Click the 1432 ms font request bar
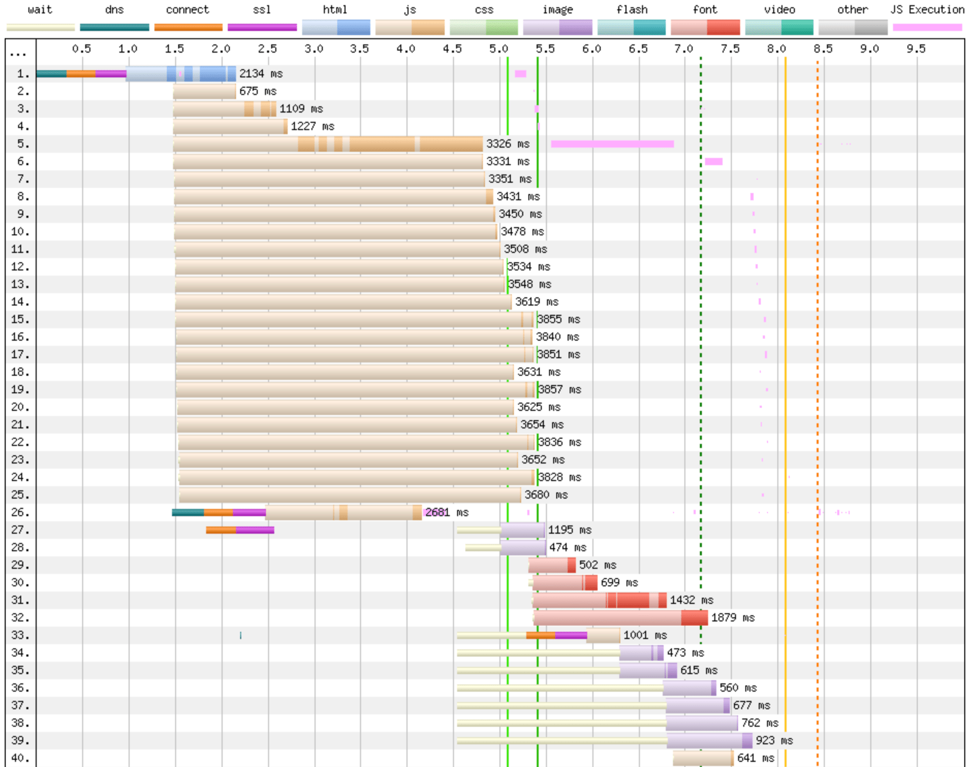 click(x=599, y=600)
